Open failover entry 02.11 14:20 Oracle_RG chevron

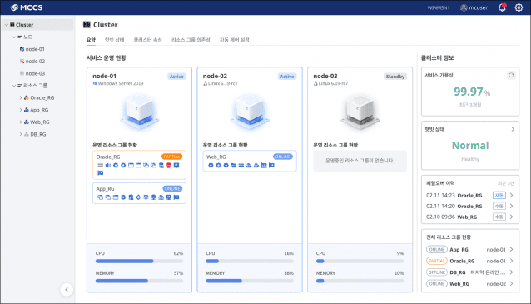[511, 206]
